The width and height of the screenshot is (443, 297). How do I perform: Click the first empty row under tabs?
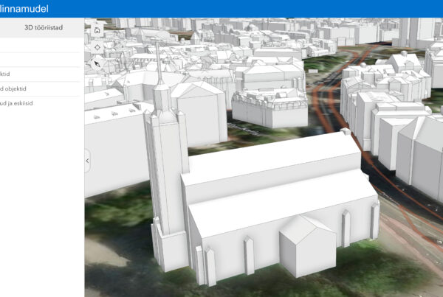coord(37,45)
